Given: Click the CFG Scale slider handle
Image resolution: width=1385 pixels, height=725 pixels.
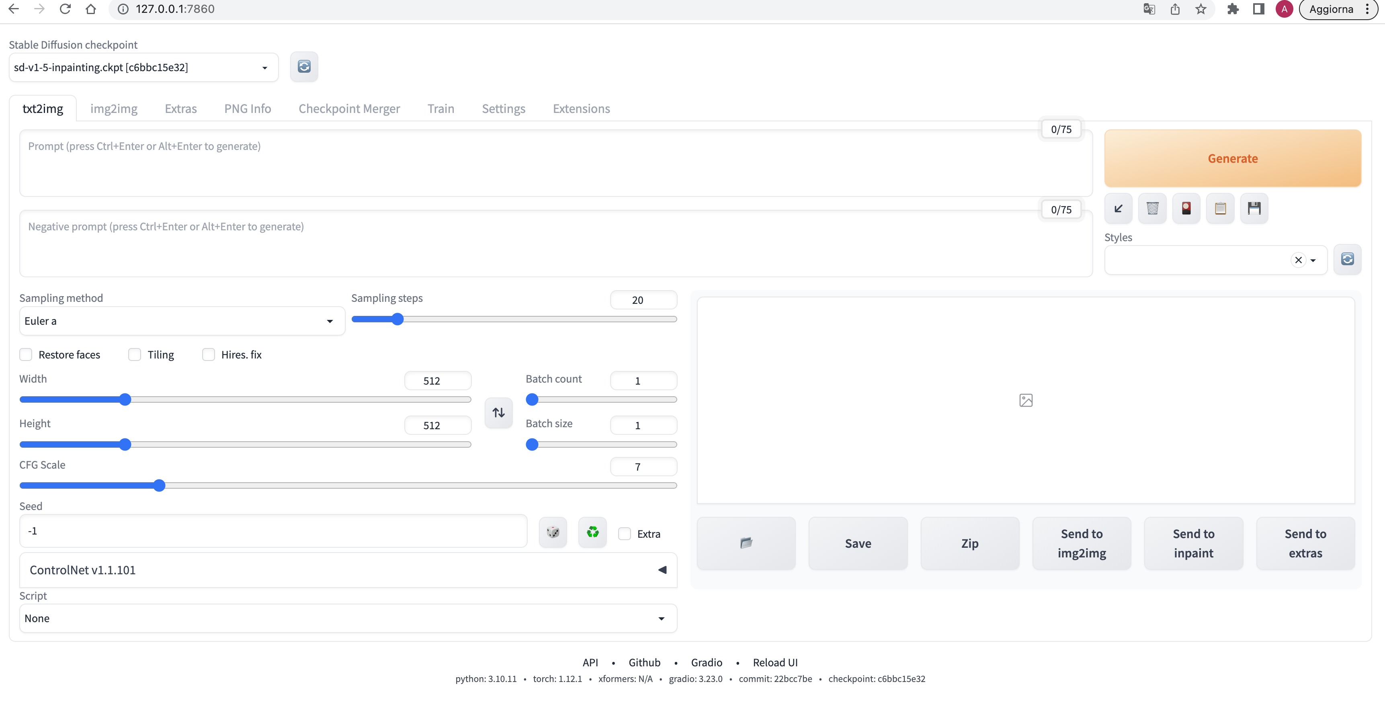Looking at the screenshot, I should pos(159,485).
